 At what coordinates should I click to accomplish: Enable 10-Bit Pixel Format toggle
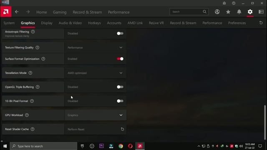pos(120,101)
